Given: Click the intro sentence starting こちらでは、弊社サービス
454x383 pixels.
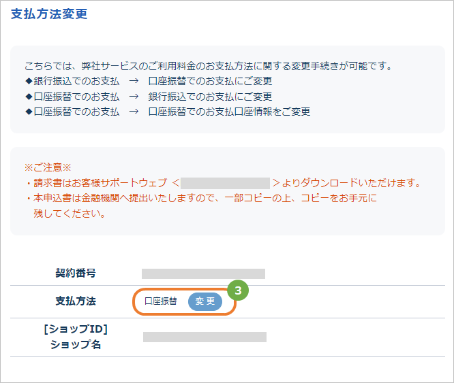Looking at the screenshot, I should [208, 66].
